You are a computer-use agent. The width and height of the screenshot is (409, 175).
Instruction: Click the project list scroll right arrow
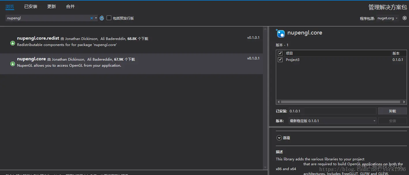pyautogui.click(x=404, y=102)
